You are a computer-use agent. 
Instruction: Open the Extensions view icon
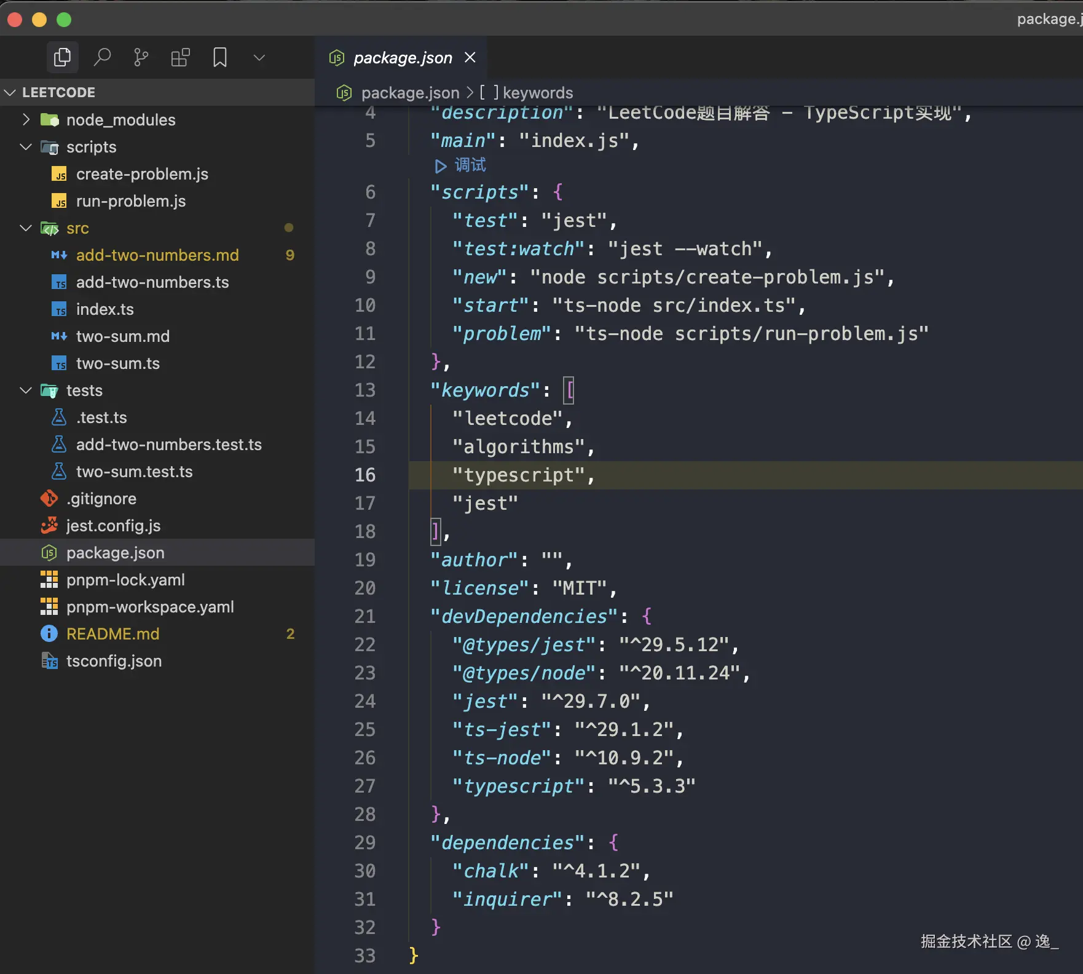180,58
